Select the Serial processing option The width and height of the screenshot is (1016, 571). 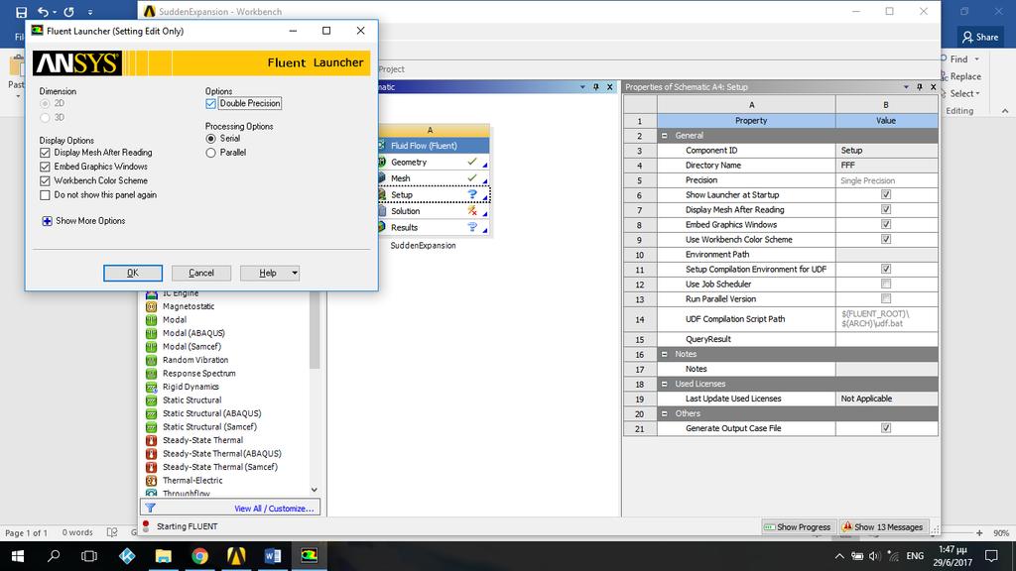[x=210, y=139]
